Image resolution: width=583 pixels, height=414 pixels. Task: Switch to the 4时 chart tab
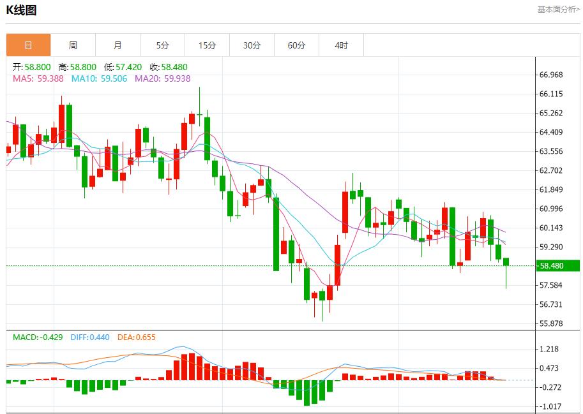pos(341,45)
